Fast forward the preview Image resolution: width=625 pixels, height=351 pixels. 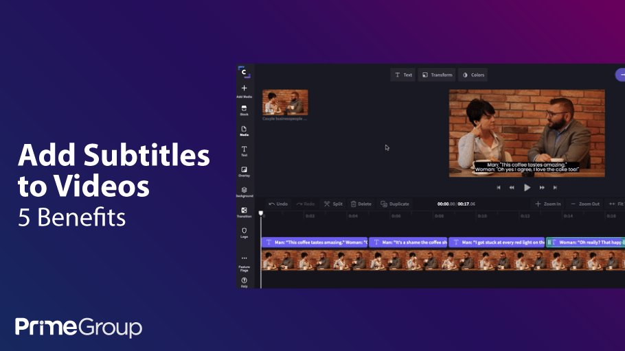[542, 187]
